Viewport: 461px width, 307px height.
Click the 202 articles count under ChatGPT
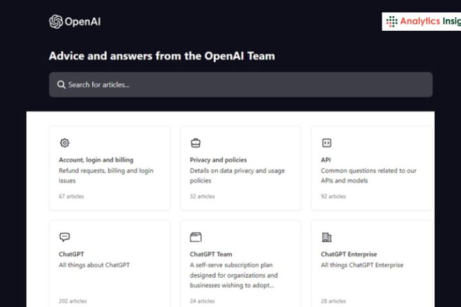tap(72, 301)
